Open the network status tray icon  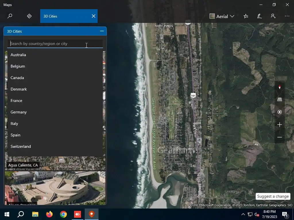coord(250,214)
